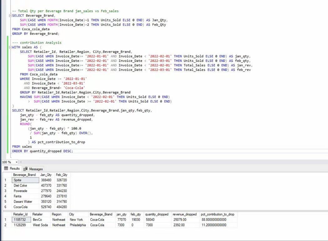Collapse the WITH sales AS block
Viewport: 328px width, 241px height.
tap(10, 47)
